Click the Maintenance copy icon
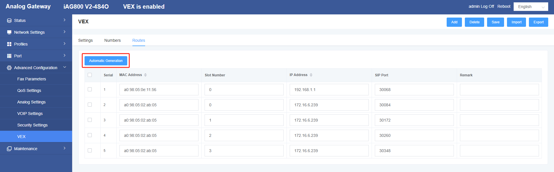The height and width of the screenshot is (172, 554). click(9, 149)
